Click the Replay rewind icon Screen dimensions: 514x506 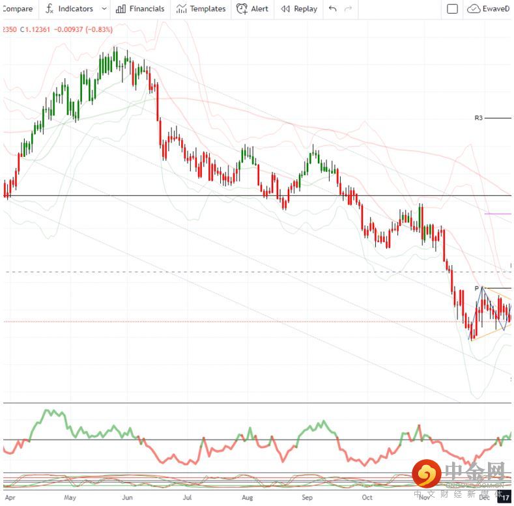coord(285,9)
